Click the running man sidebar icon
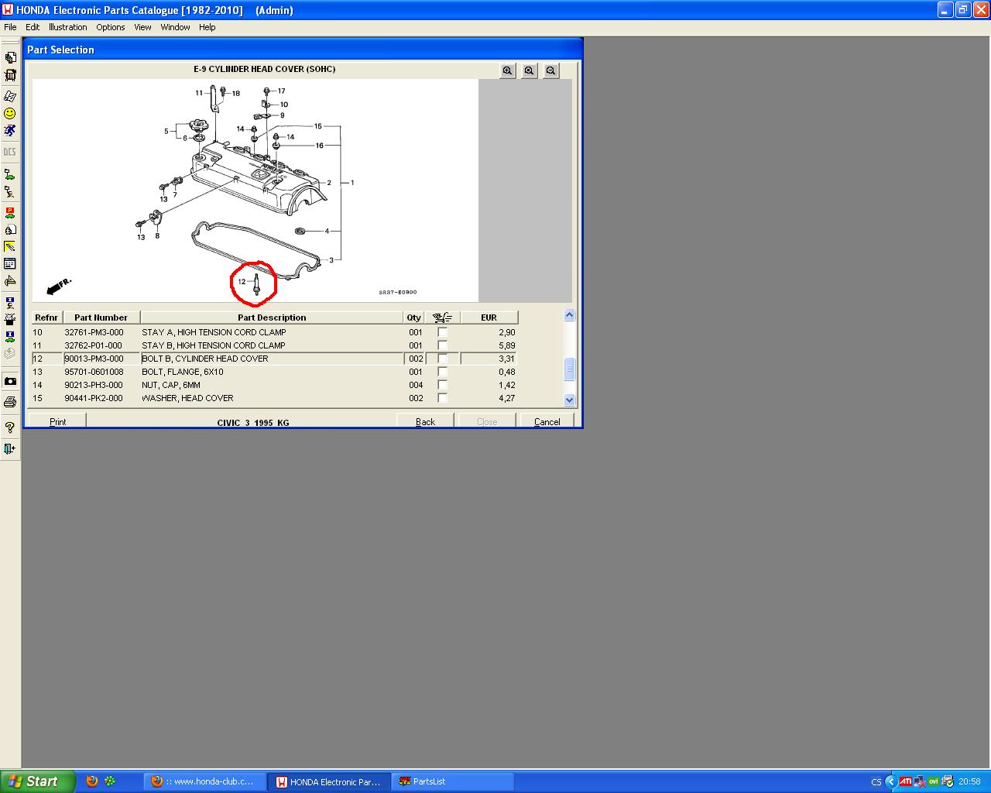991x793 pixels. (10, 131)
